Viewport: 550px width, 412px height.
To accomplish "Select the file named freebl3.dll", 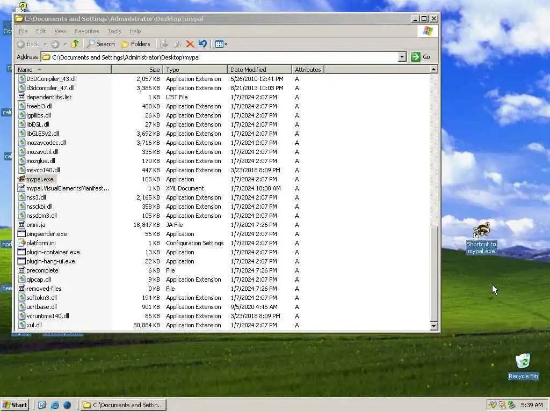I will [x=39, y=106].
